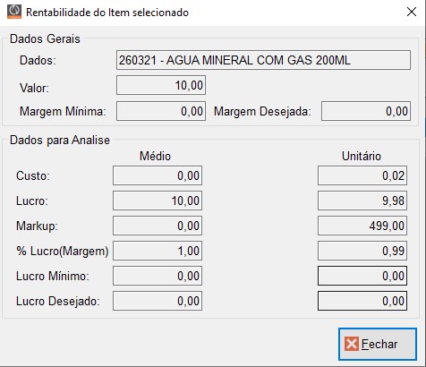Close the window using the title bar X
This screenshot has height=367, width=426.
[x=412, y=12]
